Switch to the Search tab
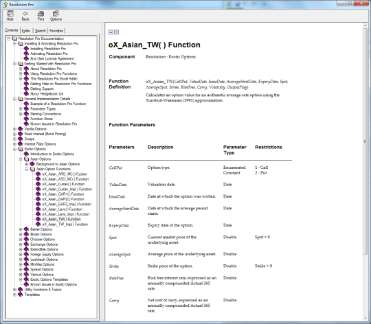The height and width of the screenshot is (324, 371). click(x=41, y=31)
